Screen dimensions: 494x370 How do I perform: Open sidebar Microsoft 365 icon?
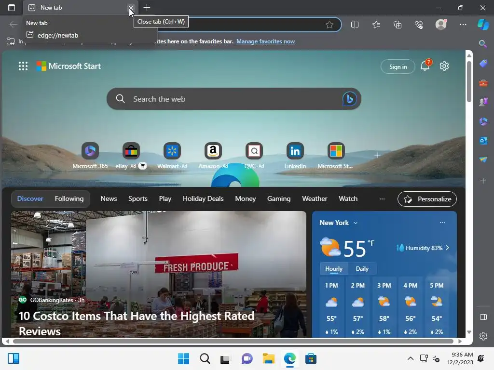pos(483,121)
